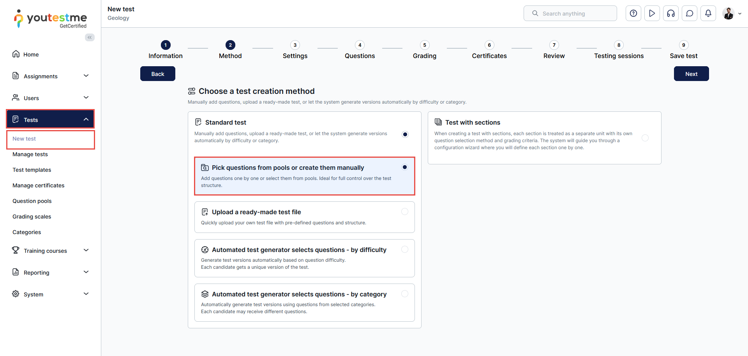Viewport: 748px width, 356px height.
Task: Select the Test with sections radio button
Action: click(645, 138)
